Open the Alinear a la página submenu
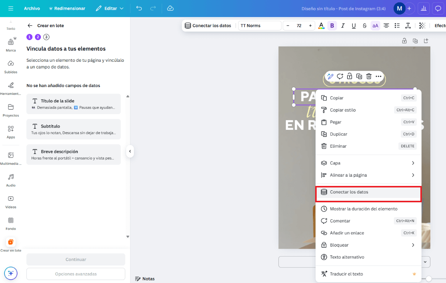Viewport: 446px width, 283px height. click(368, 175)
